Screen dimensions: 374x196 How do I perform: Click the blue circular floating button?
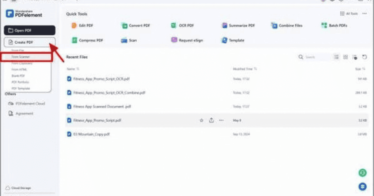pos(363,187)
